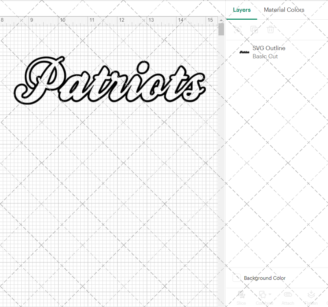Open the Combine dropdown
The width and height of the screenshot is (328, 307).
click(x=264, y=298)
